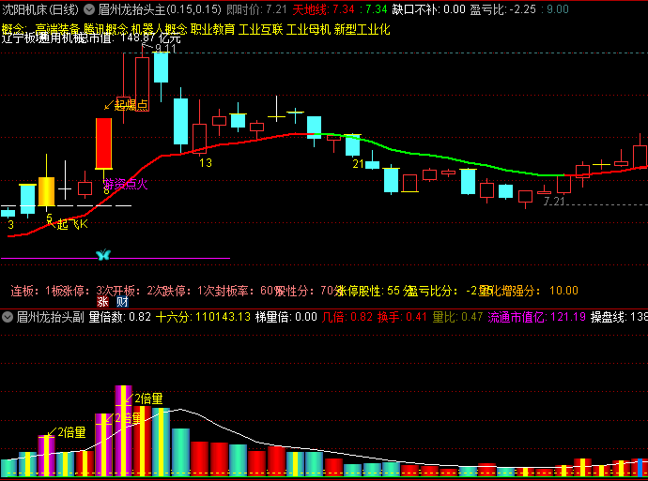Viewport: 648px width, 481px height.
Task: Select the tallest purple volume bar
Action: (x=123, y=430)
